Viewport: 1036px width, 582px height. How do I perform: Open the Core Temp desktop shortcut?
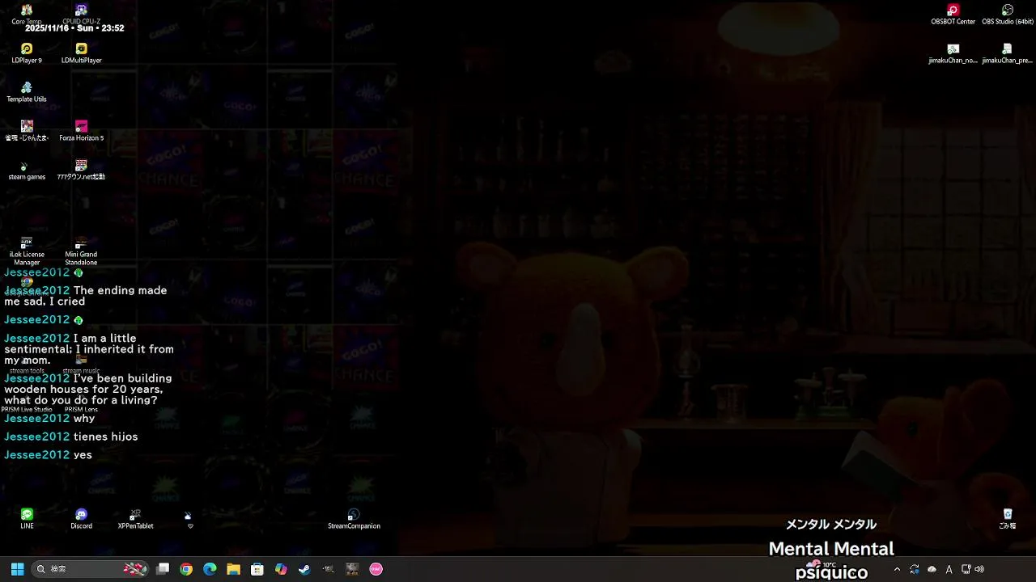click(x=27, y=13)
